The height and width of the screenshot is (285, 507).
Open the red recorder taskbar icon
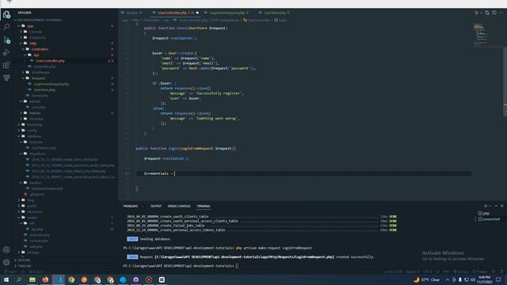pos(149,279)
